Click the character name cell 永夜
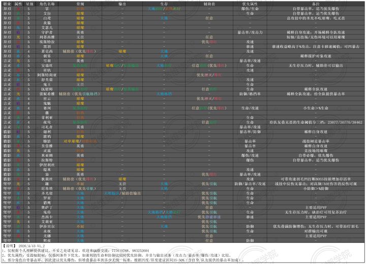This screenshot has width=366, height=264. tap(47, 231)
